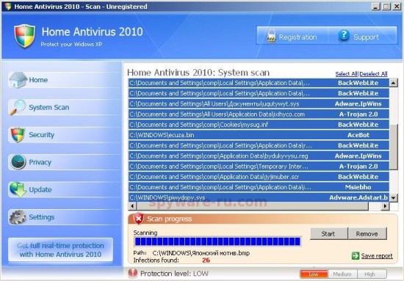Open the System Scan section

point(65,107)
